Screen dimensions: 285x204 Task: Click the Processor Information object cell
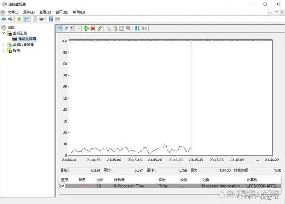click(220, 186)
